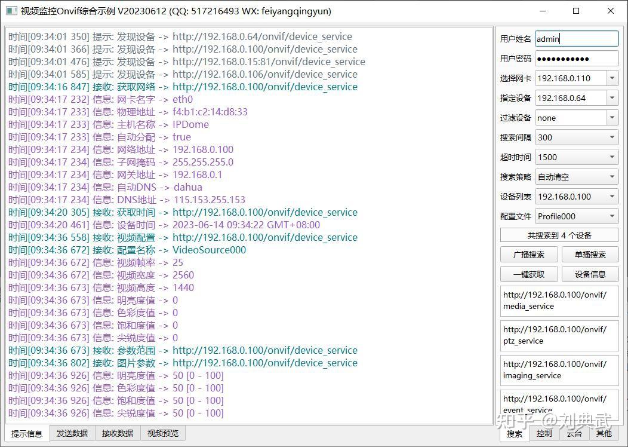Open the 视频预览 video preview tab
The height and width of the screenshot is (447, 628).
162,433
